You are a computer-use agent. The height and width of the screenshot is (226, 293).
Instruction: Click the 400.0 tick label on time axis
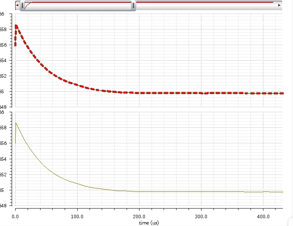263,216
